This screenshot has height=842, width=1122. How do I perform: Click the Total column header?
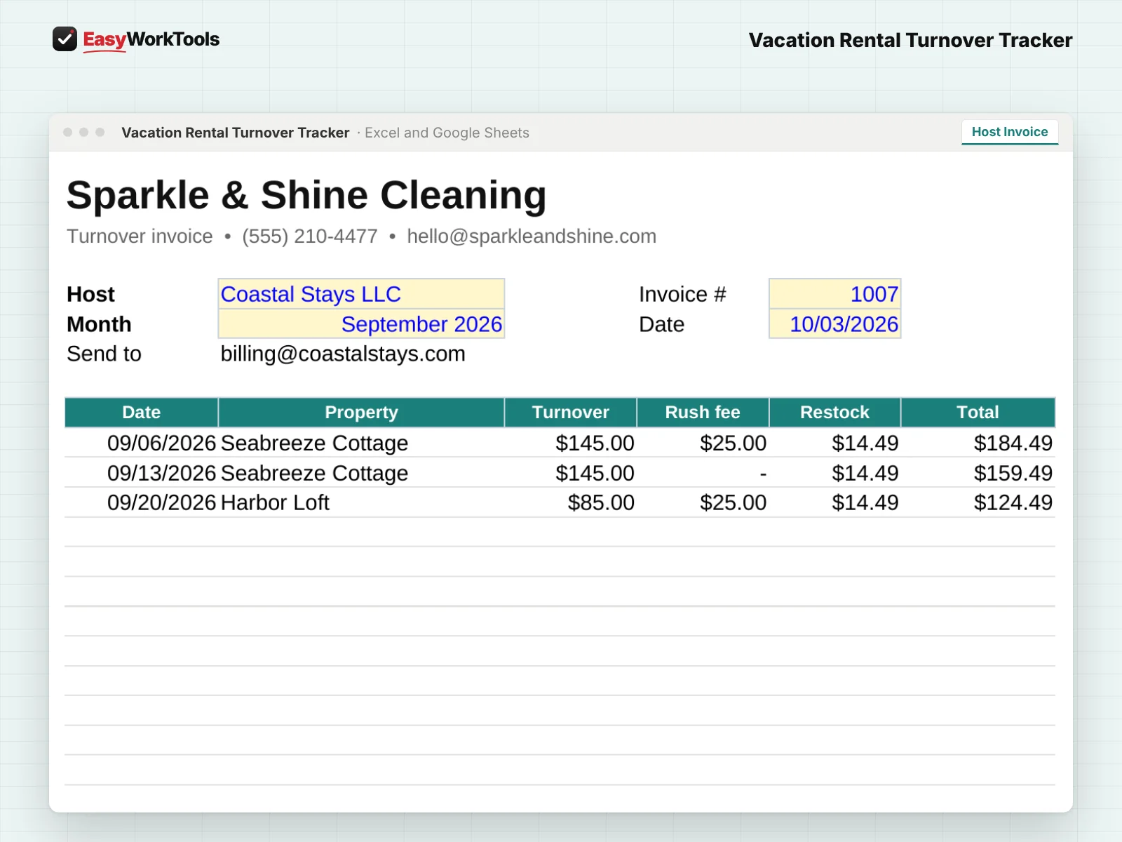[x=978, y=413]
